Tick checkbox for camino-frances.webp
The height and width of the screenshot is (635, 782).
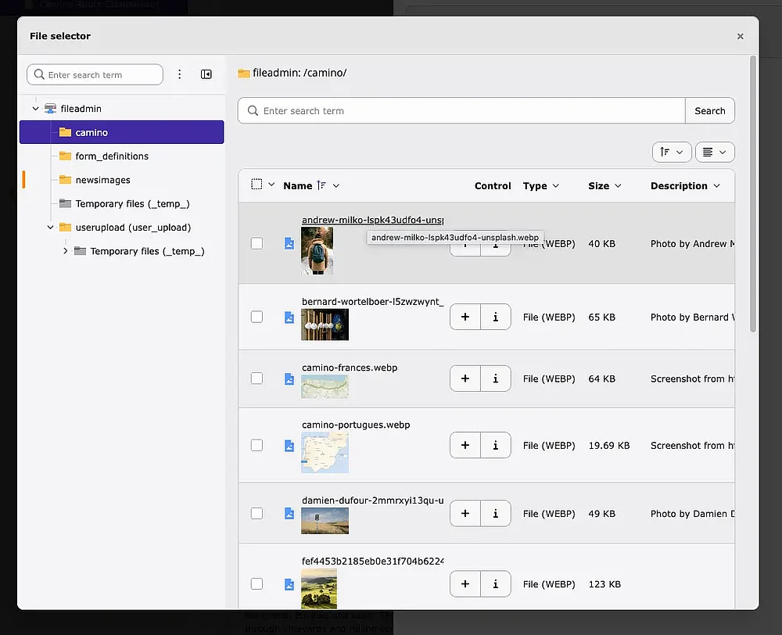pos(256,378)
